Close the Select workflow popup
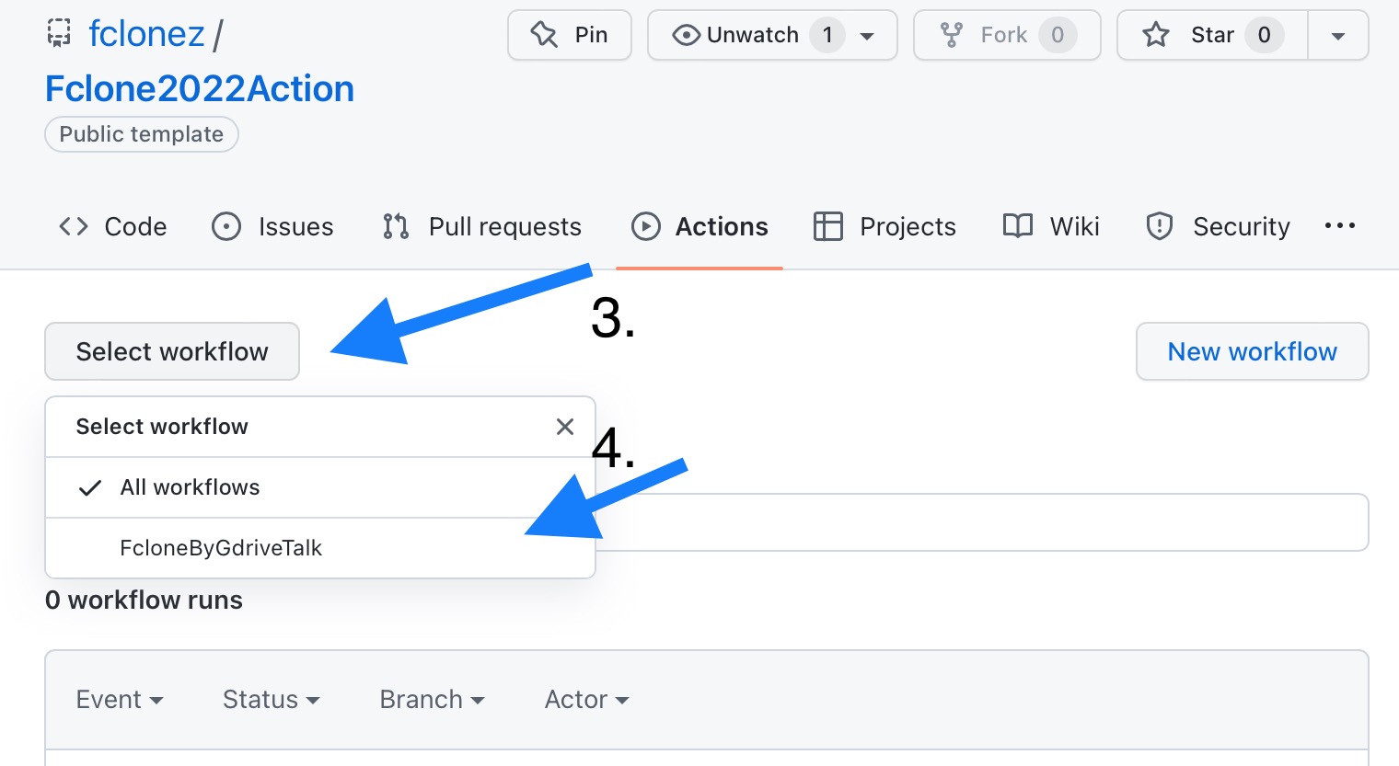Screen dimensions: 1399x766 click(x=565, y=427)
